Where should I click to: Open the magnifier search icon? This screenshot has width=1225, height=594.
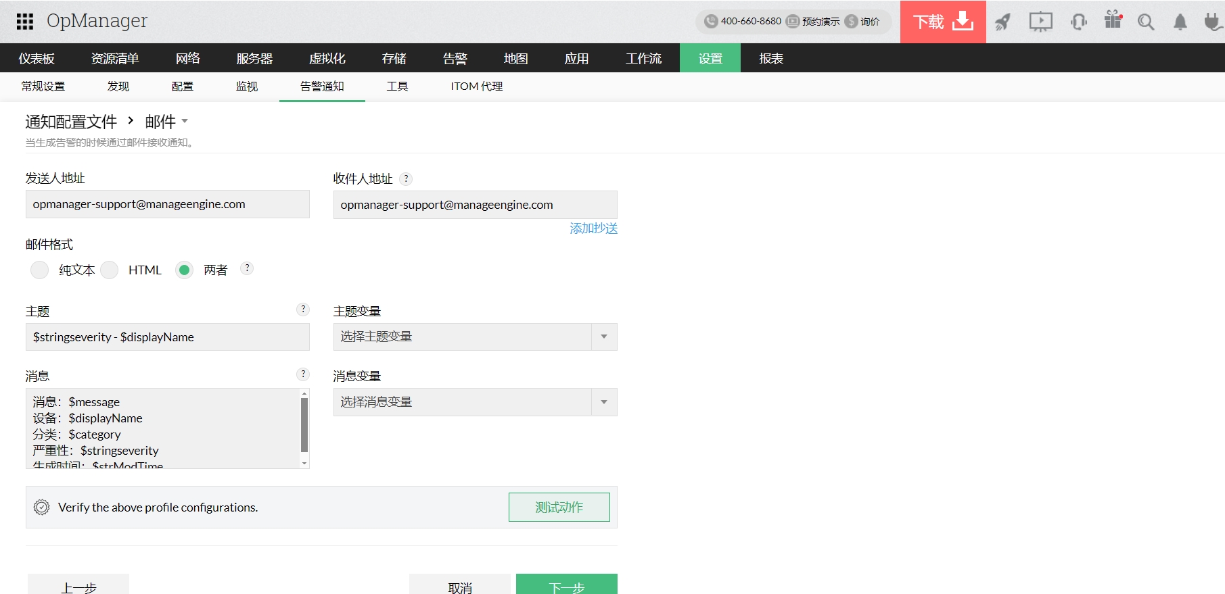coord(1146,22)
